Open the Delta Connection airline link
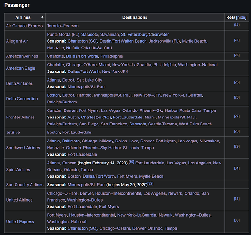251x235 pixels. pos(22,99)
